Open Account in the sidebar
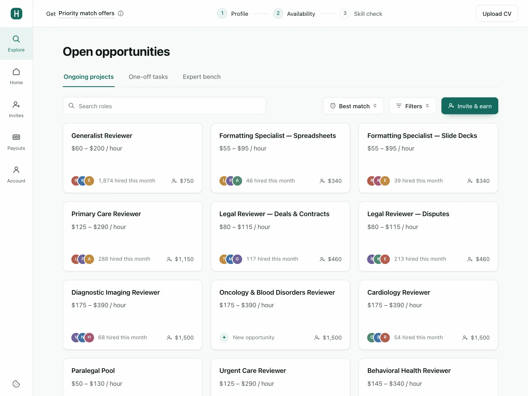The image size is (528, 396). [16, 175]
